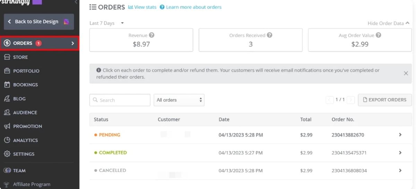Expand the pending order row arrow
This screenshot has width=416, height=189.
click(x=400, y=135)
